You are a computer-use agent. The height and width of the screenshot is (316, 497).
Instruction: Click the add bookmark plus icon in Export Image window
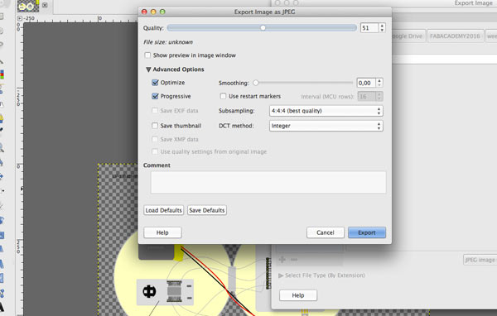pos(282,260)
